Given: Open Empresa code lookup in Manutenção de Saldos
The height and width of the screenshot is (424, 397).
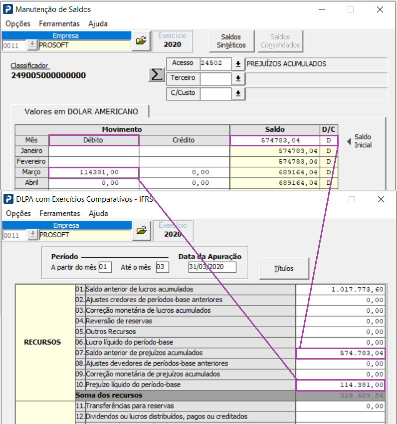Looking at the screenshot, I should [x=32, y=45].
